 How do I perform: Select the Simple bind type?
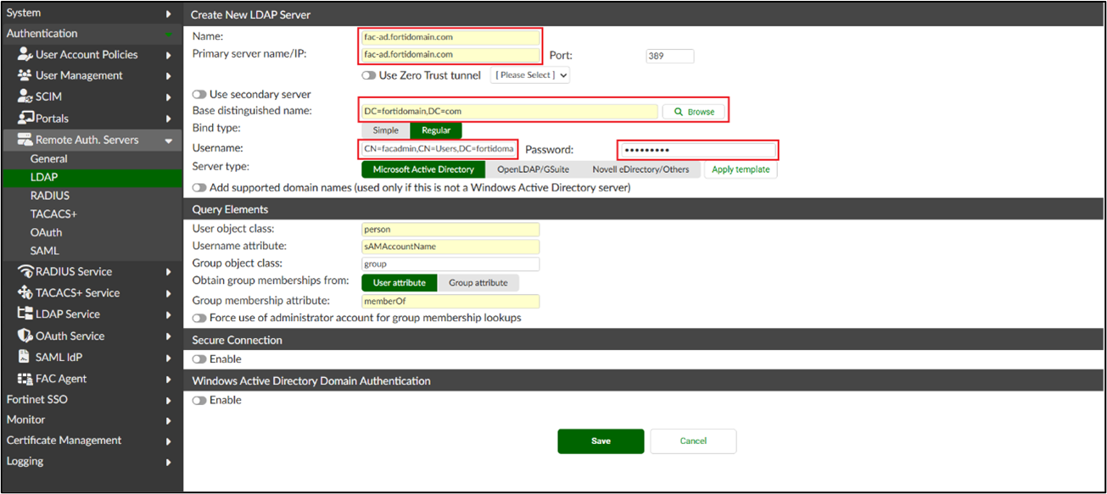pos(385,130)
